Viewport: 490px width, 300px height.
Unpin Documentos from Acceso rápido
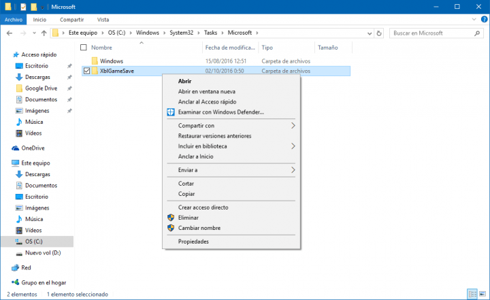[69, 100]
